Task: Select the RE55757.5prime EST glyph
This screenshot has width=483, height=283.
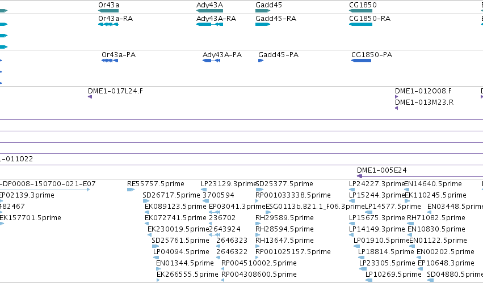Action: [131, 190]
